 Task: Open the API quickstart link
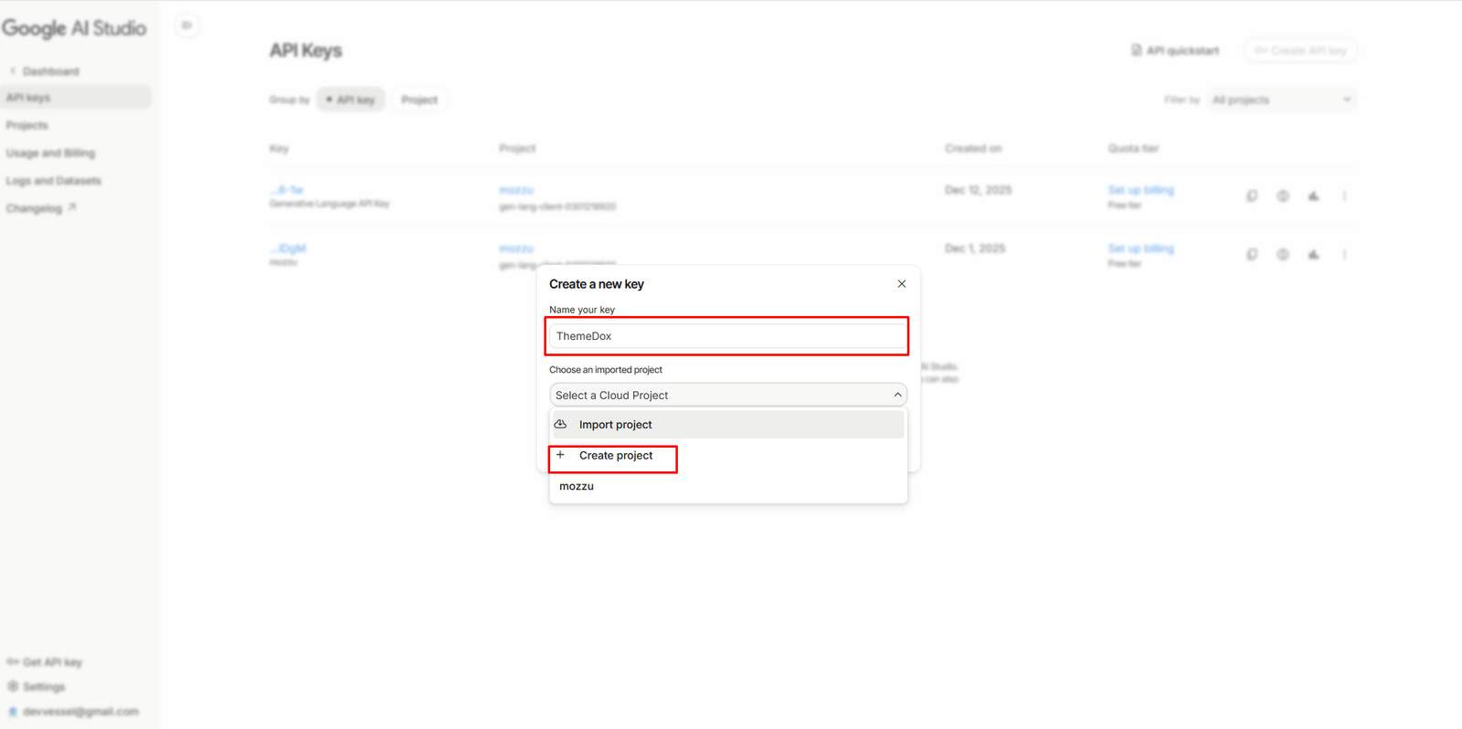tap(1175, 50)
